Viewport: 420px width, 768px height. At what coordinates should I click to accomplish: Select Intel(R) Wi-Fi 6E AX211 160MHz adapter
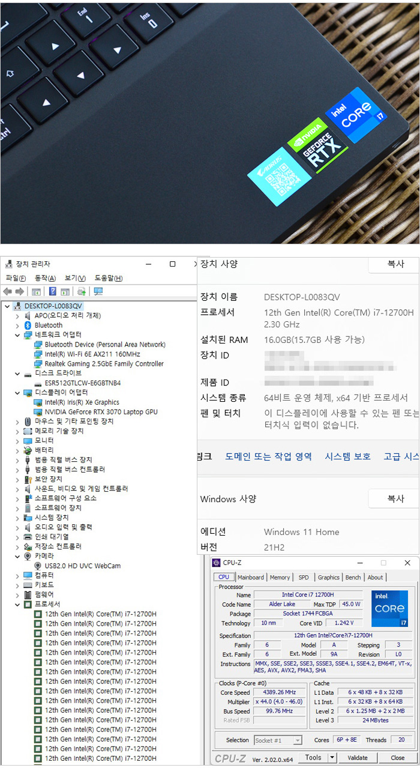(92, 354)
